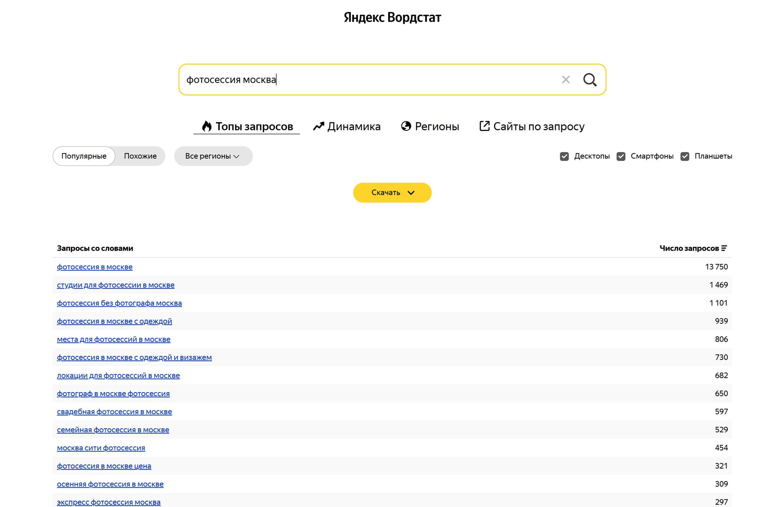Click the Число запросов column header
Image resolution: width=784 pixels, height=507 pixels.
point(689,248)
